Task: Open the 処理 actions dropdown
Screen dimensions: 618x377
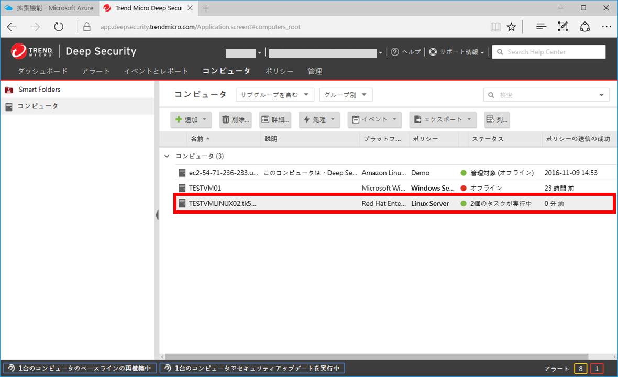Action: click(x=319, y=119)
